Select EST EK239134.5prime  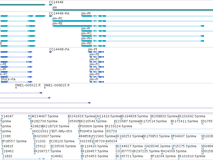(118, 126)
